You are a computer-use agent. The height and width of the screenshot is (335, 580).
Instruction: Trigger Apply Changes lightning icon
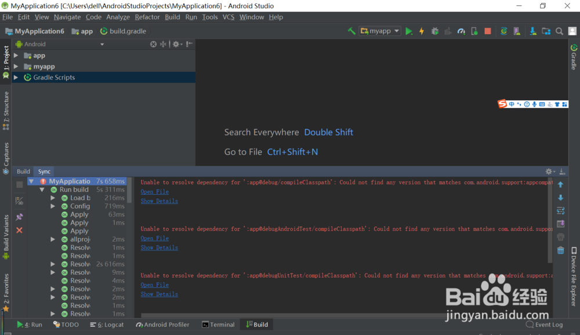pyautogui.click(x=422, y=30)
